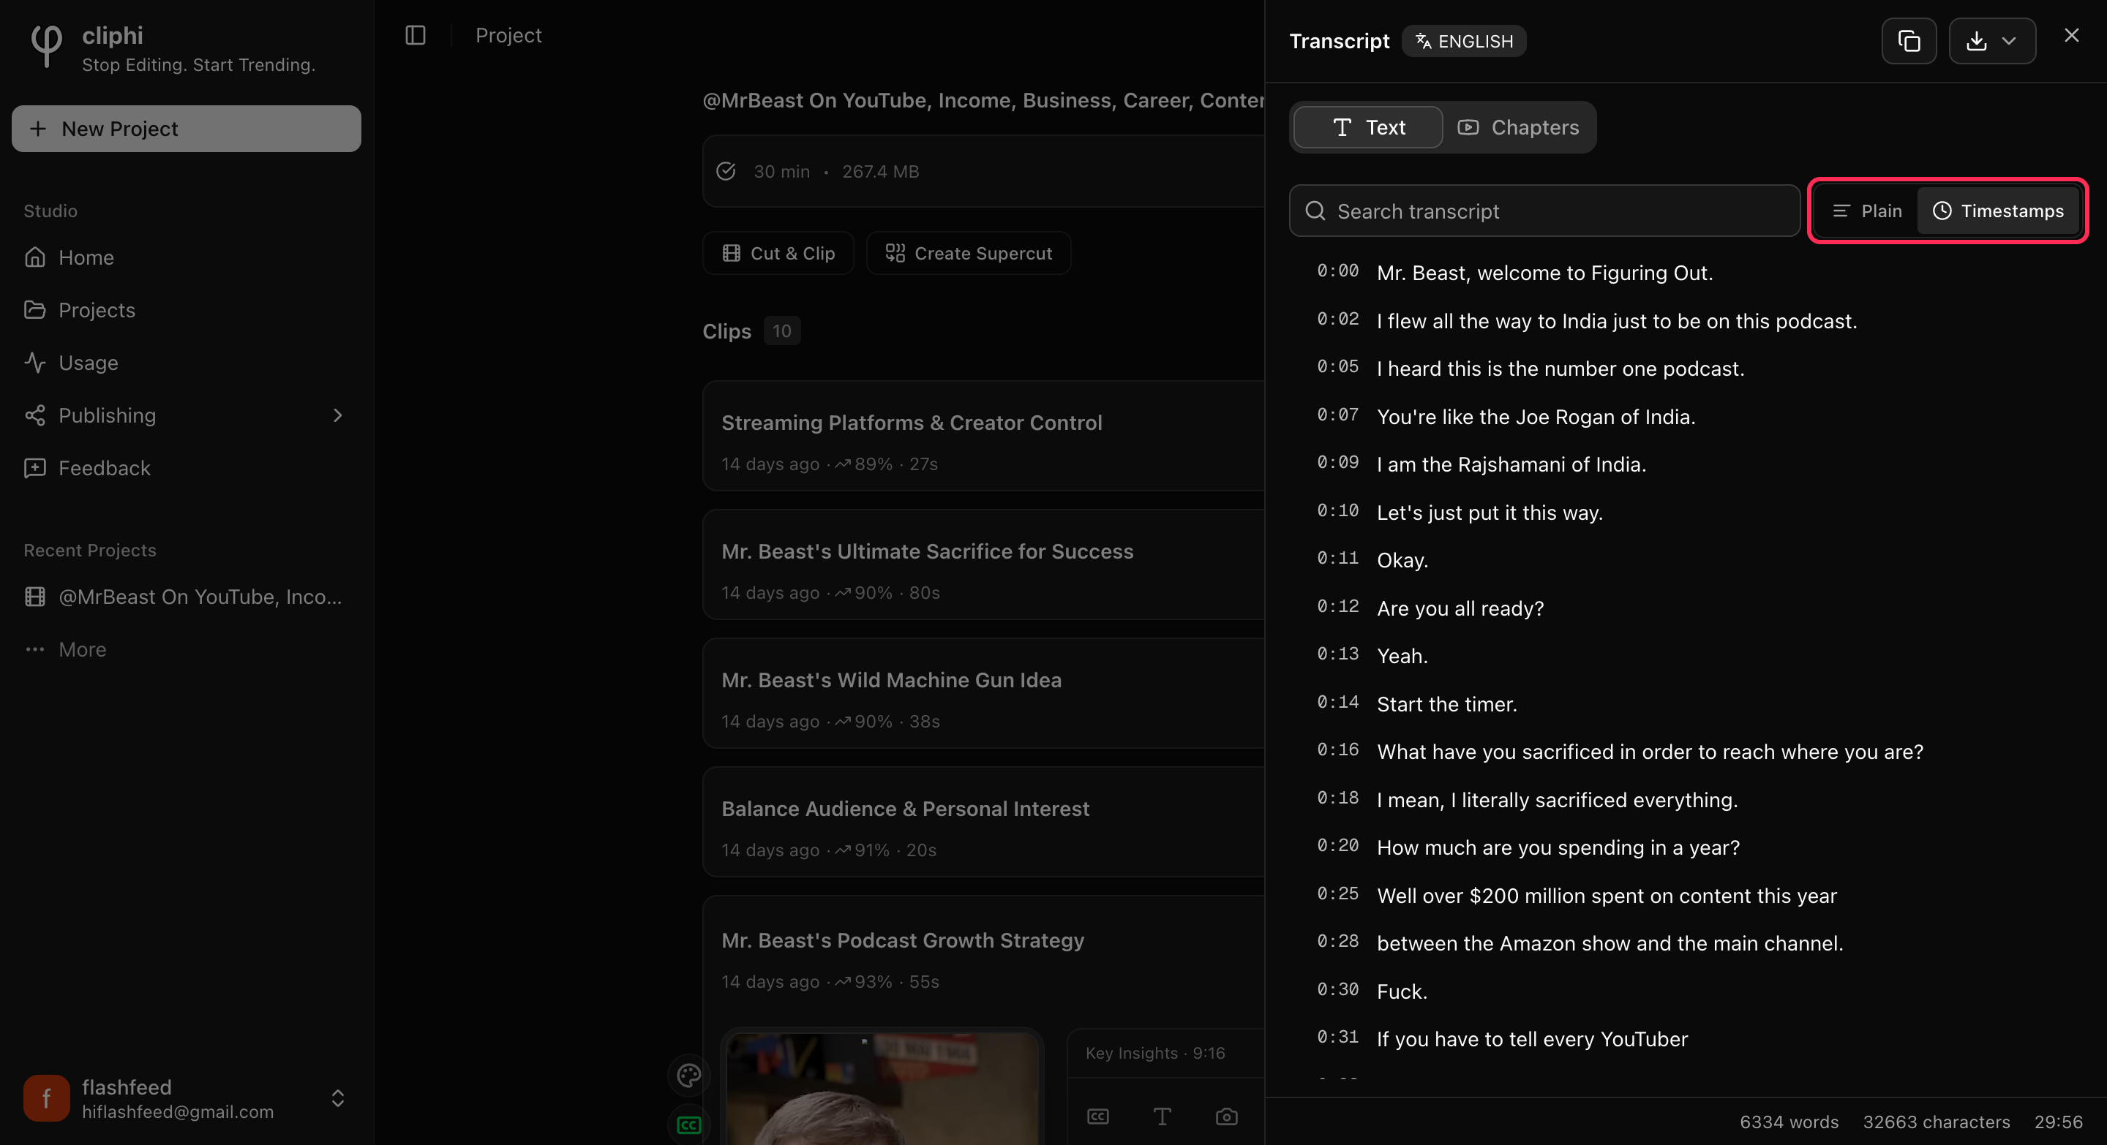Click the text T icon under Key Insights
Image resolution: width=2107 pixels, height=1145 pixels.
pos(1162,1116)
